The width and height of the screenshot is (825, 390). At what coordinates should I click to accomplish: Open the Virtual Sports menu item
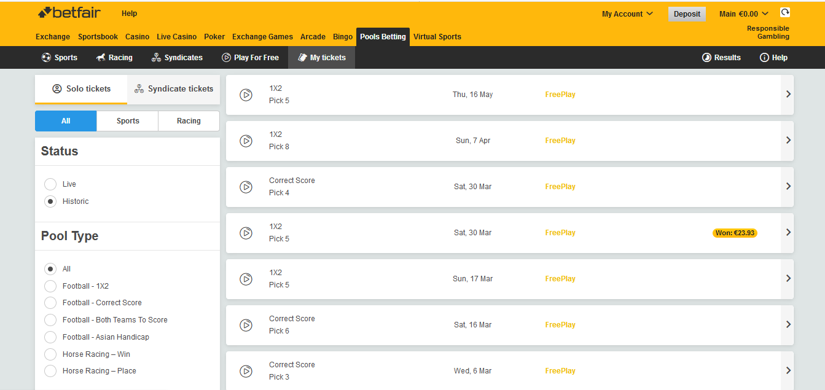[x=437, y=37]
